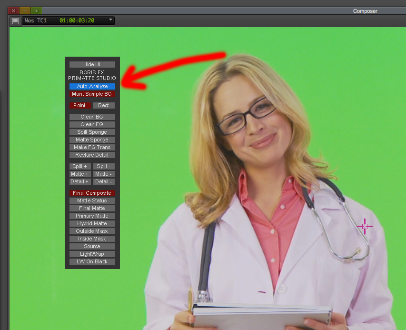Switch to the Composer window

tap(365, 10)
